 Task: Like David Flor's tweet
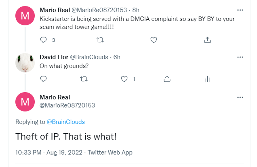pos(125,79)
